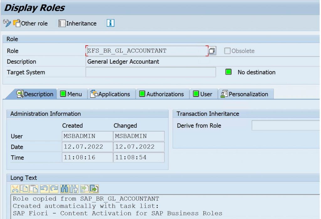Switch to the User tab
321x219 pixels.
[x=203, y=94]
